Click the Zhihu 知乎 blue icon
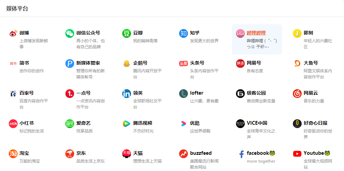344x171 pixels. coord(184,33)
